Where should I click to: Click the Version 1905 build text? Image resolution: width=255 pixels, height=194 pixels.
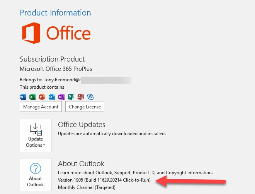104,180
